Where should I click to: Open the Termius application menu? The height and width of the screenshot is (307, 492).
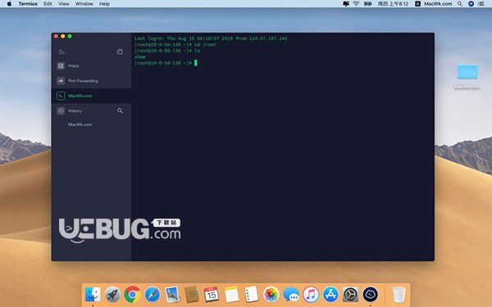(28, 4)
